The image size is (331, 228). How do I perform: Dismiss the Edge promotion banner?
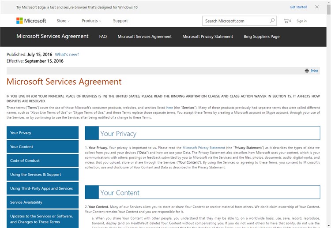[x=317, y=7]
